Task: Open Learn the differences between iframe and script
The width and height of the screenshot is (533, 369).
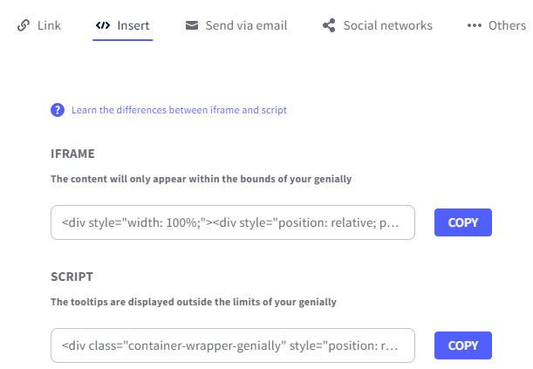Action: tap(179, 110)
